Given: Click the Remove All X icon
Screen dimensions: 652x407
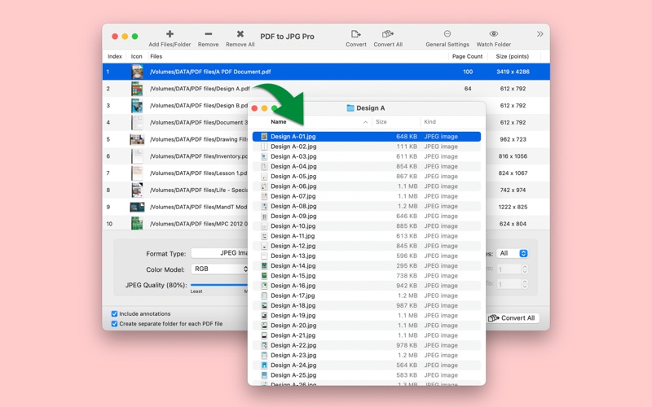Looking at the screenshot, I should pyautogui.click(x=240, y=34).
